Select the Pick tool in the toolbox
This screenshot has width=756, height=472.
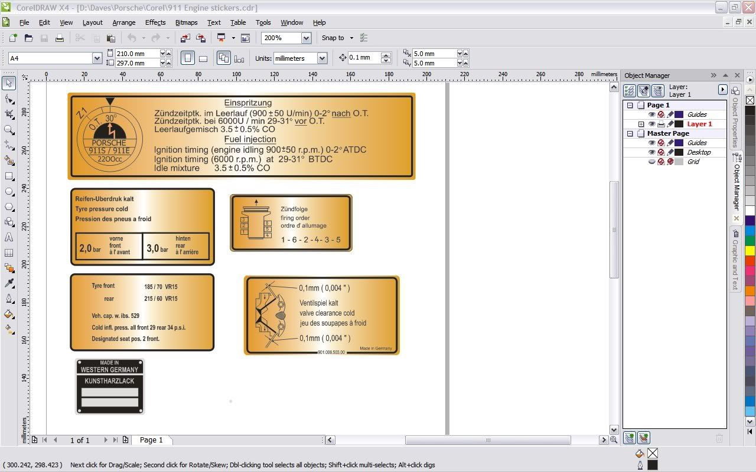click(9, 83)
